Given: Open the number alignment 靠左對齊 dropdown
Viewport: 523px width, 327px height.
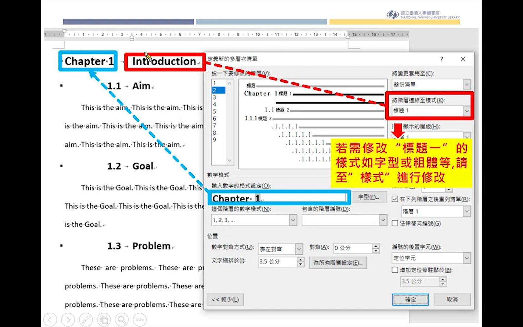Looking at the screenshot, I should point(299,249).
